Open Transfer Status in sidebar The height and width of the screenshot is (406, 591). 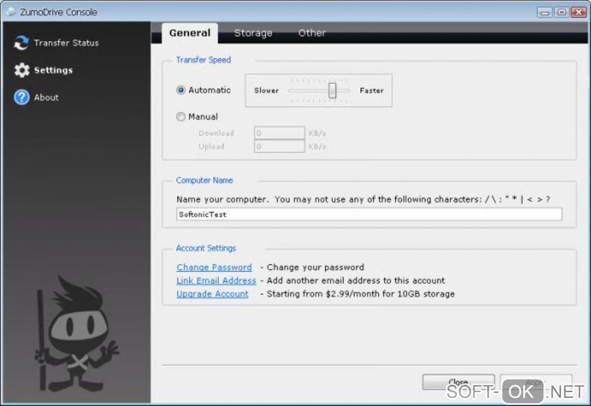[x=66, y=43]
